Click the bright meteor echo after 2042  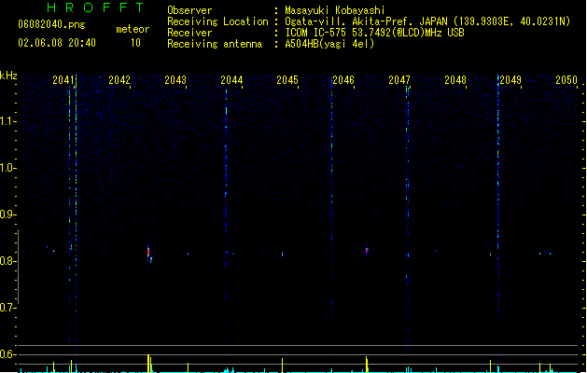coord(149,254)
